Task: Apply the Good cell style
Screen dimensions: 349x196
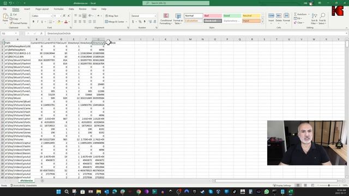Action: (x=232, y=16)
